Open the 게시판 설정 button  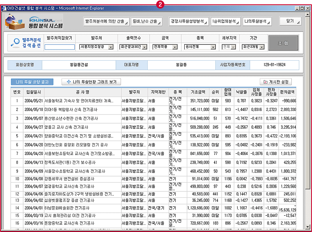[276, 82]
